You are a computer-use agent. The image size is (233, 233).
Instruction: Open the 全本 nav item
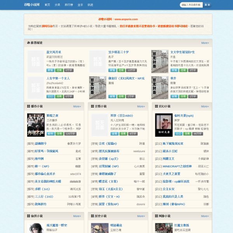80,5
